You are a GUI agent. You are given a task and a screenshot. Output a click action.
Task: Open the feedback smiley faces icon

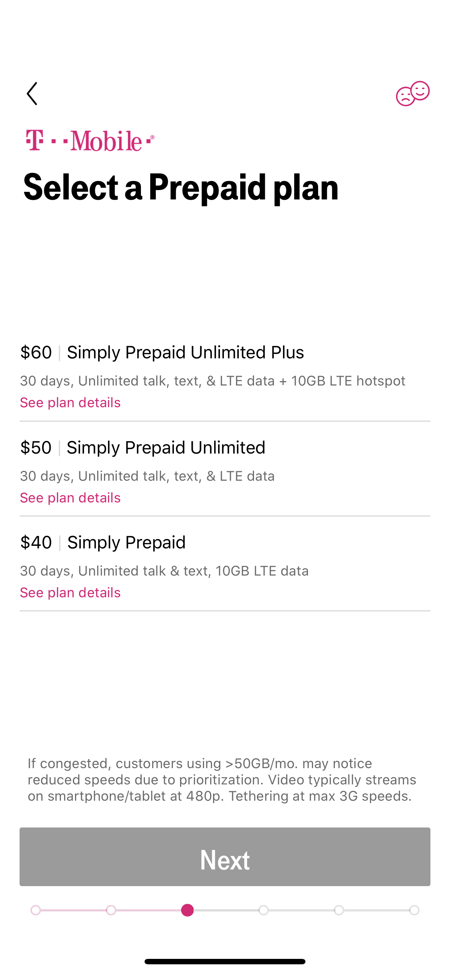[x=412, y=93]
